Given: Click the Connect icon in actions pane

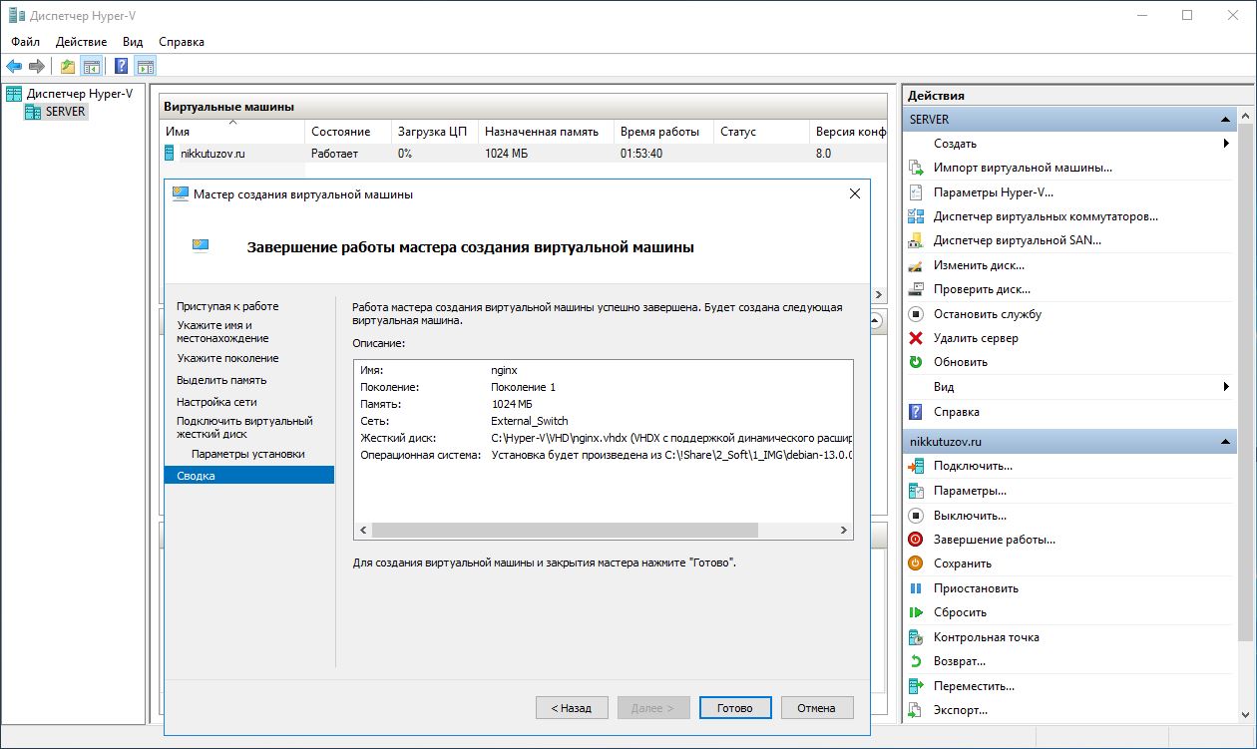Looking at the screenshot, I should coord(916,466).
